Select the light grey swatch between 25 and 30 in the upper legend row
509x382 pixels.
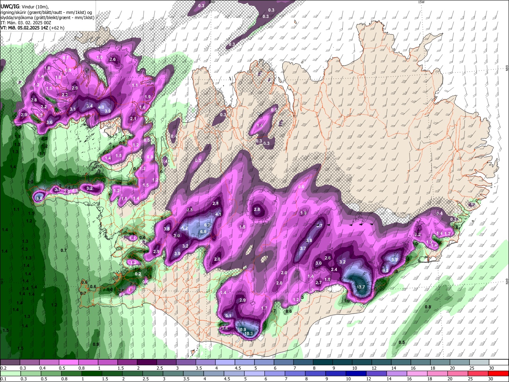coord(479,363)
